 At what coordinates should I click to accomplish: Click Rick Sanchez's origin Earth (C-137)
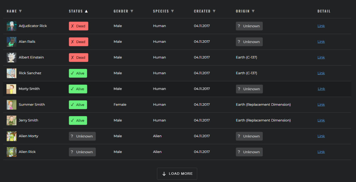tap(246, 73)
